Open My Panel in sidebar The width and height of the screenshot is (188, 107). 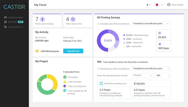coord(13,22)
